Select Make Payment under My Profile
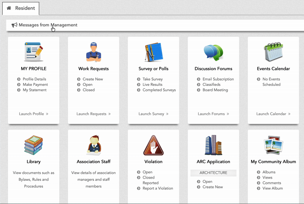The height and width of the screenshot is (204, 304). coord(35,85)
